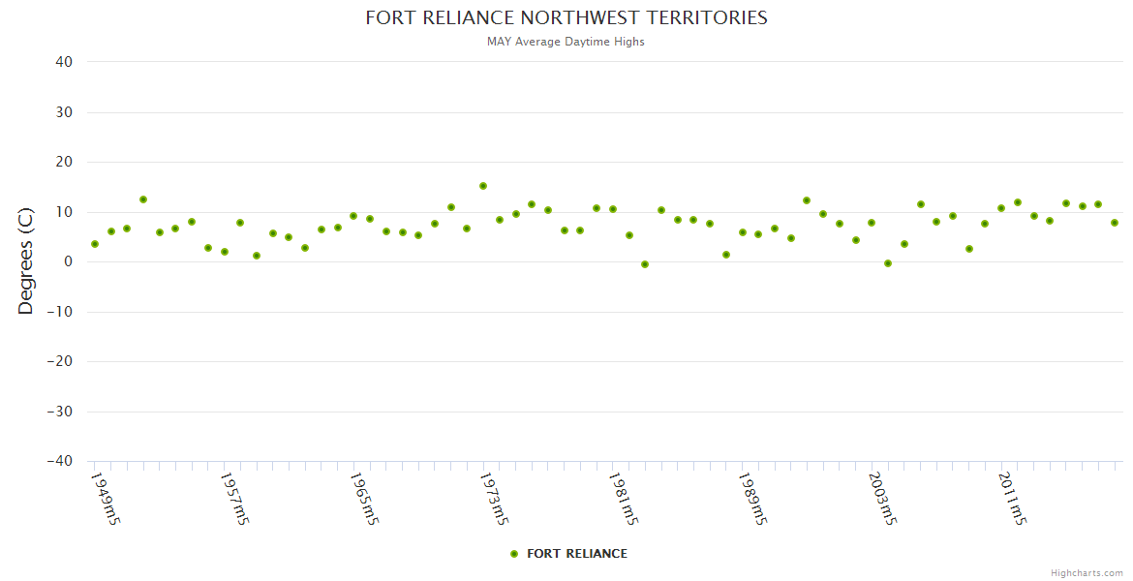1133x581 pixels.
Task: Click the 1965m5 x-axis label
Action: tap(364, 499)
